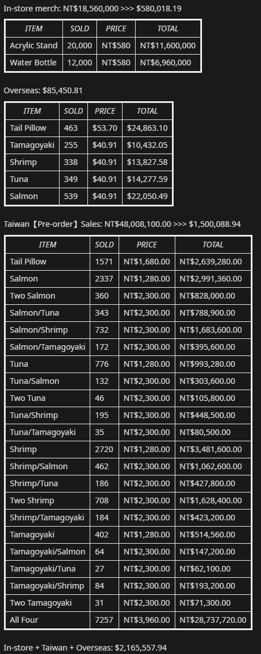This screenshot has height=654, width=261.
Task: Select the Water Bottle total NT$6,960,000
Action: pyautogui.click(x=168, y=63)
